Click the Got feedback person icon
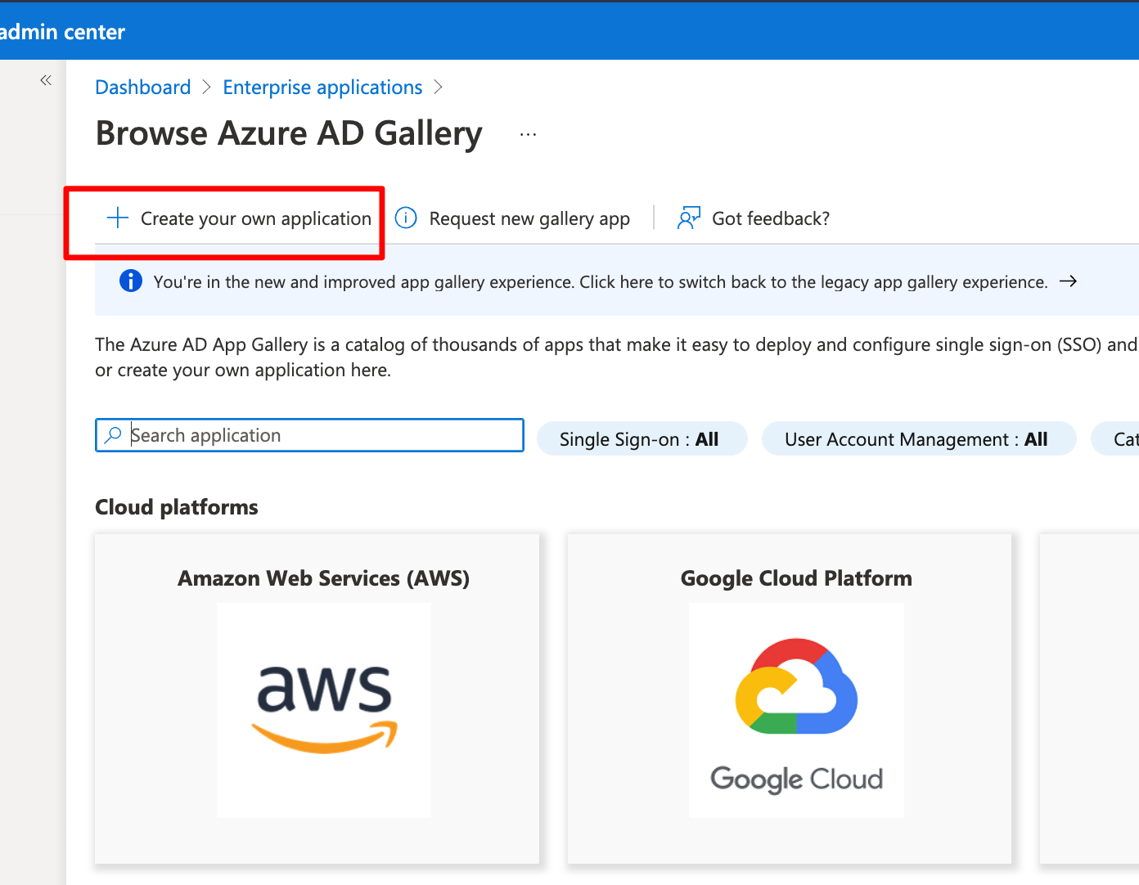1139x885 pixels. pos(689,218)
